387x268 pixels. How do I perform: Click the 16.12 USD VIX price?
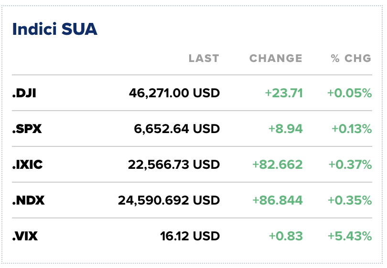190,236
